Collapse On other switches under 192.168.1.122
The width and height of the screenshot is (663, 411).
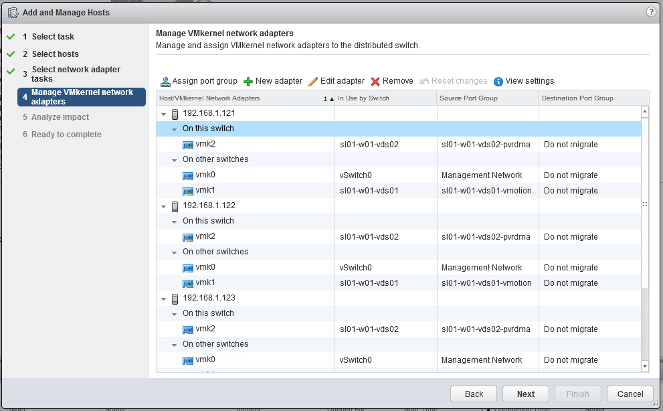tap(174, 253)
